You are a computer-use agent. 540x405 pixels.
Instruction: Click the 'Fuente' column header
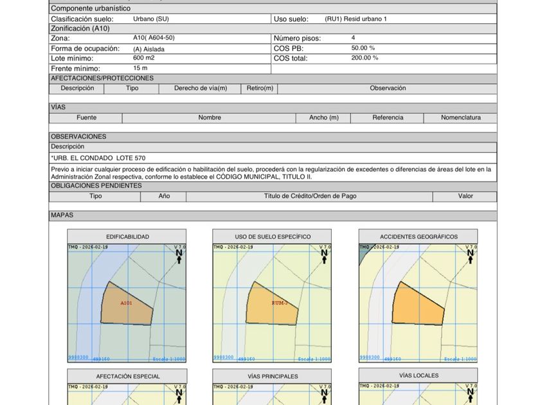(x=86, y=118)
